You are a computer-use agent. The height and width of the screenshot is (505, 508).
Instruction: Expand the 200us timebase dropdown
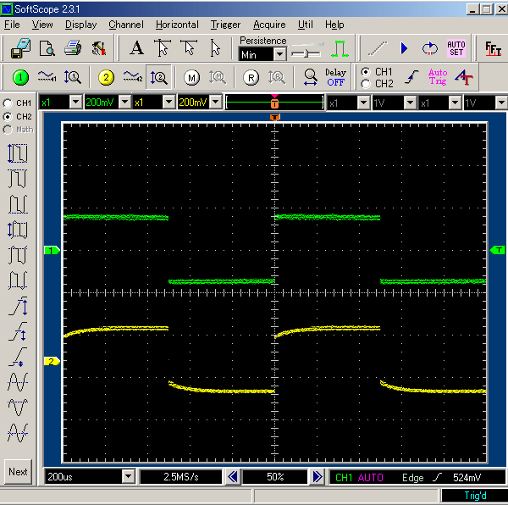coord(128,477)
